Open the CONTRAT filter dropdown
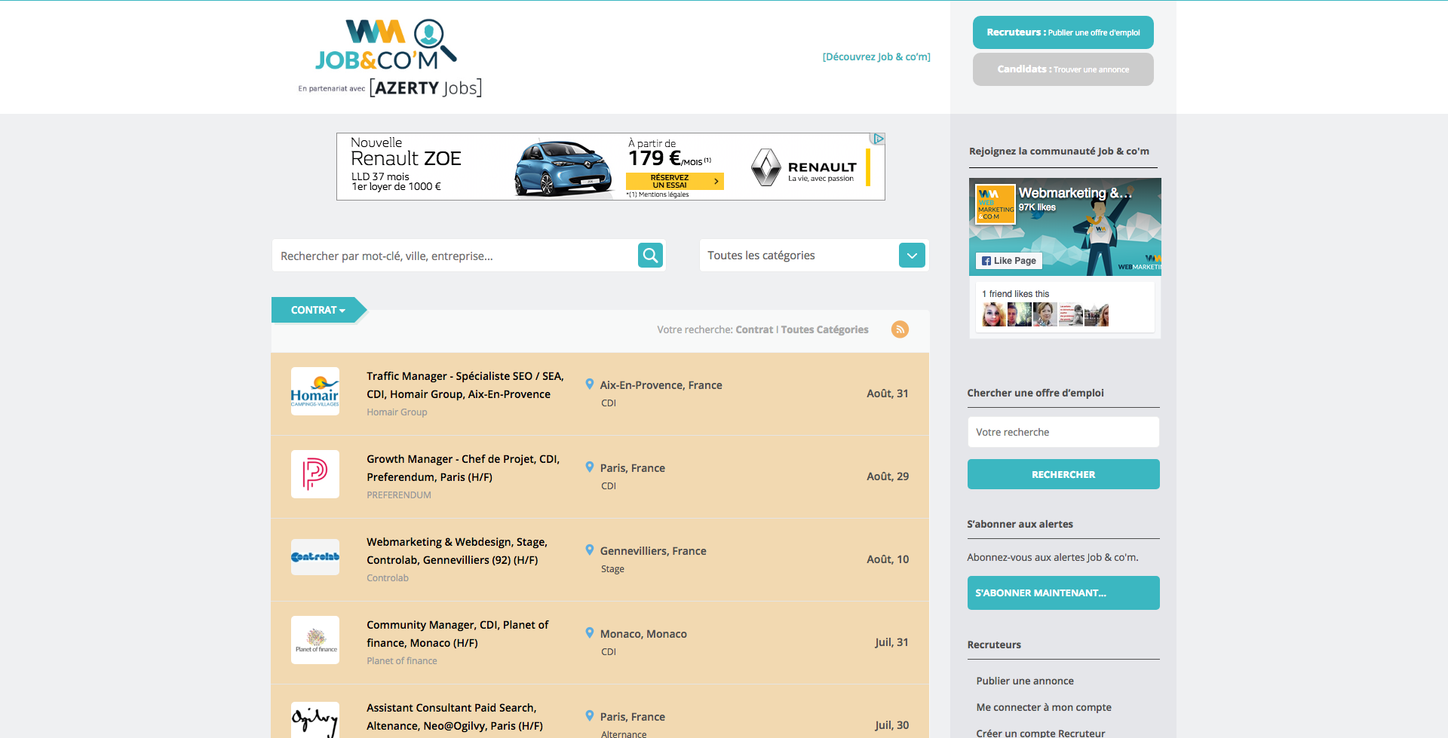Viewport: 1448px width, 738px height. pyautogui.click(x=318, y=310)
